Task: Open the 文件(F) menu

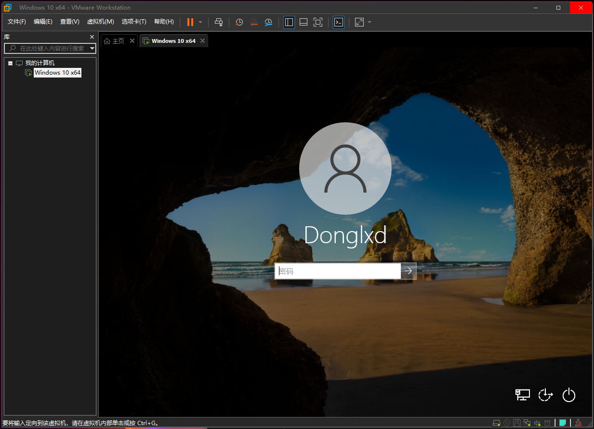Action: coord(17,22)
